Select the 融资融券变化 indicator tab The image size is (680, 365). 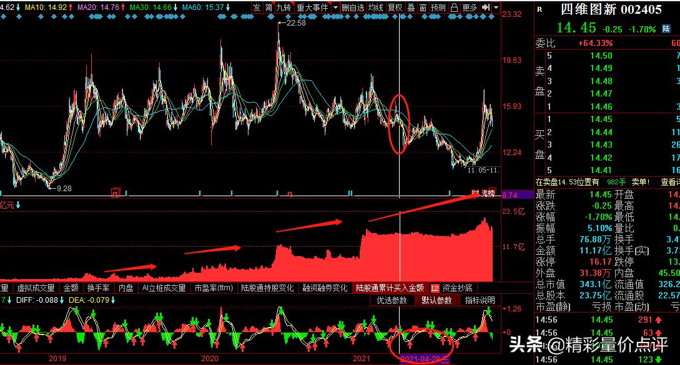coord(325,288)
